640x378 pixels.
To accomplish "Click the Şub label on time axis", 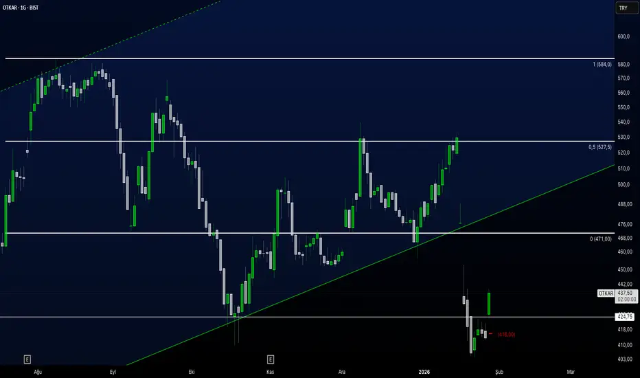I will pyautogui.click(x=499, y=372).
